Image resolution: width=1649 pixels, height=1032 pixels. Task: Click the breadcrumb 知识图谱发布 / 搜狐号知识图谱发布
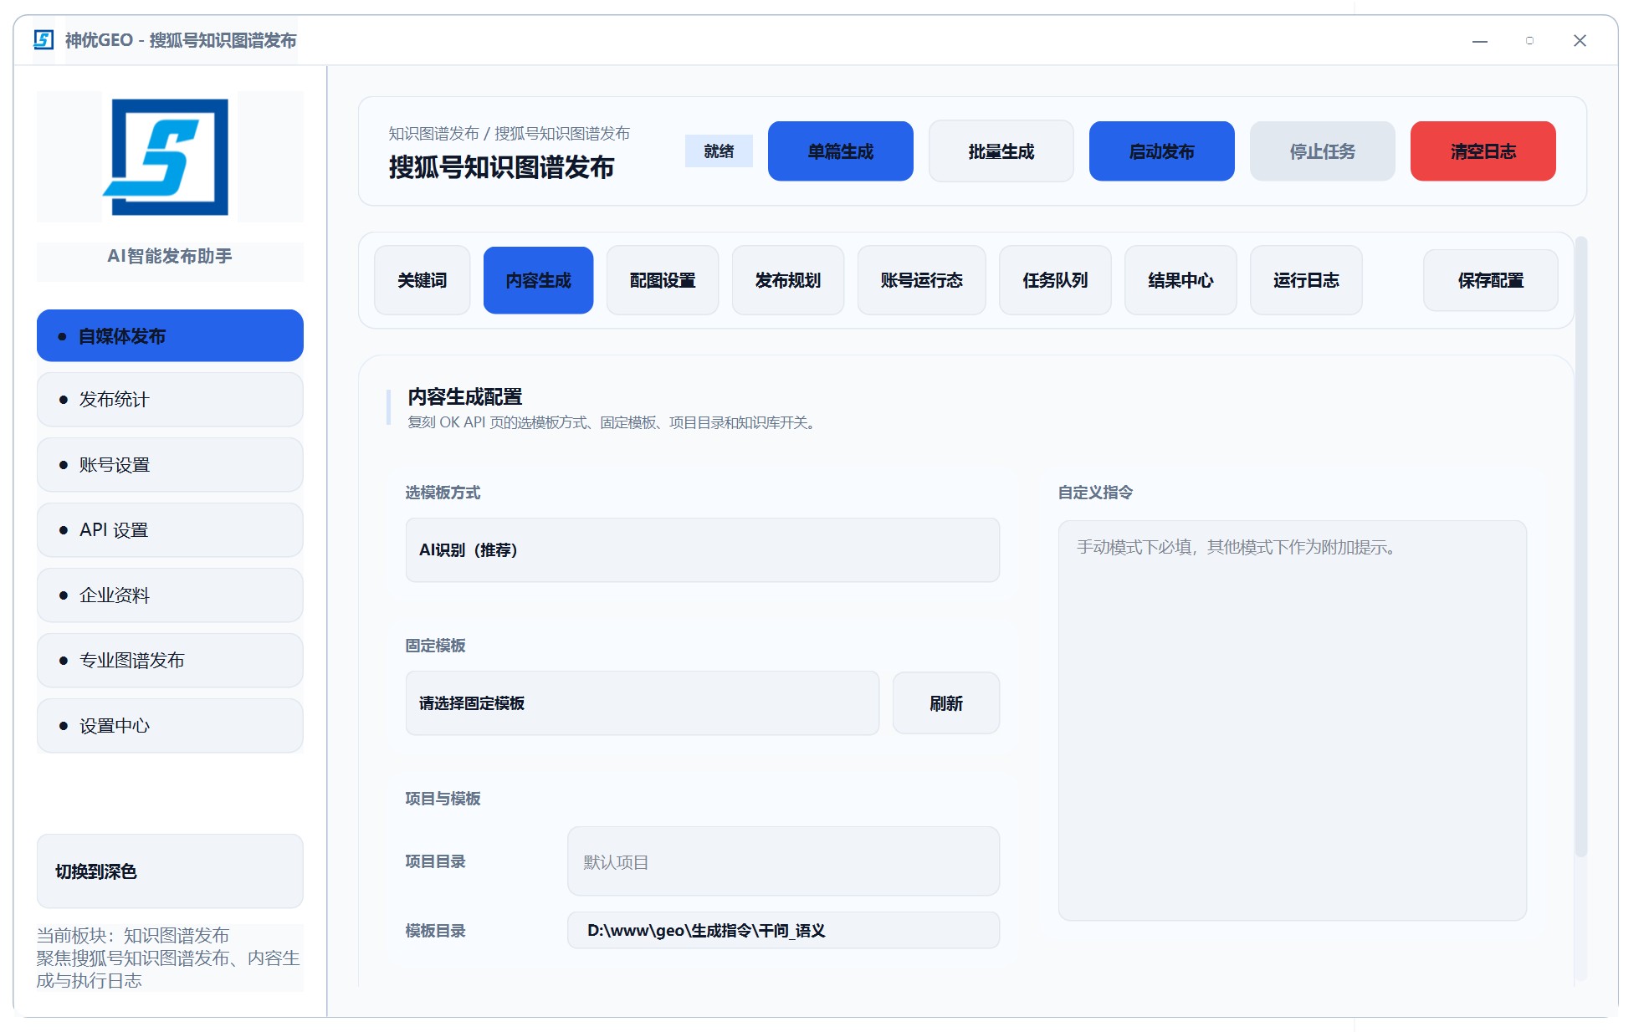pos(509,133)
